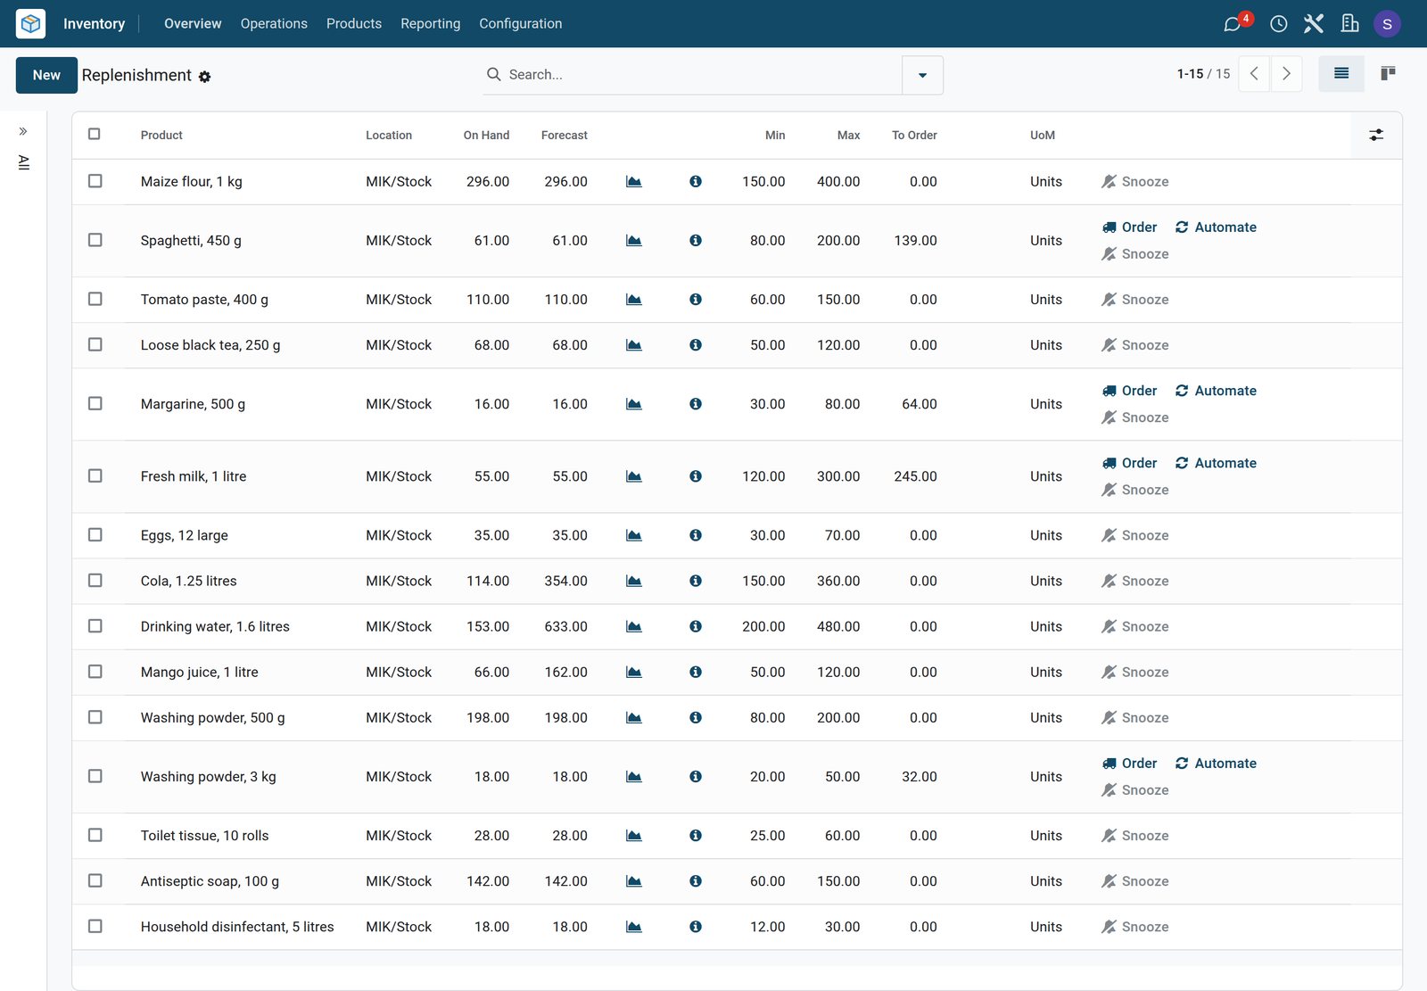Open the user avatar menu
Image resolution: width=1427 pixels, height=991 pixels.
1387,24
